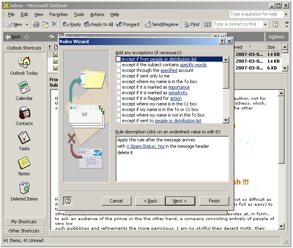293x248 pixels.
Task: Check 'except if from people or distribution list'
Action: coord(118,59)
